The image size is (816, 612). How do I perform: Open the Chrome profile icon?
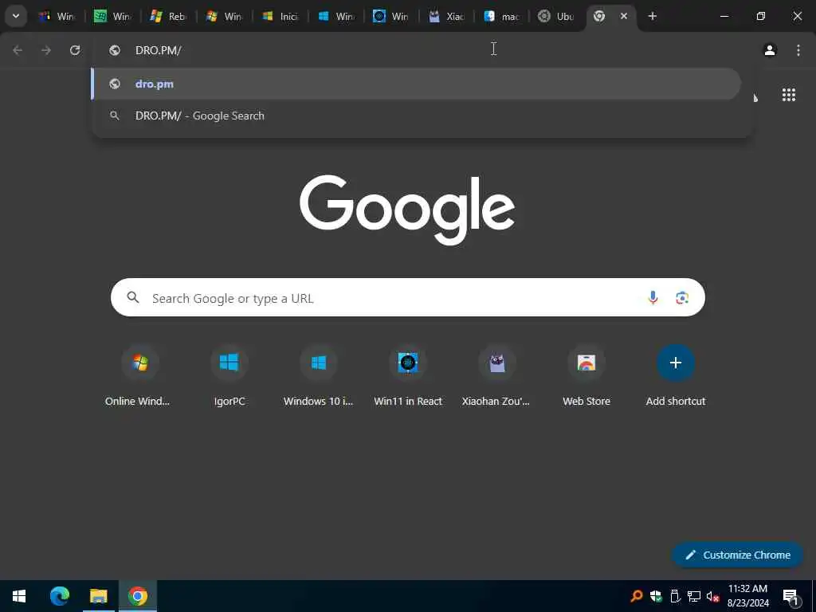click(x=770, y=50)
